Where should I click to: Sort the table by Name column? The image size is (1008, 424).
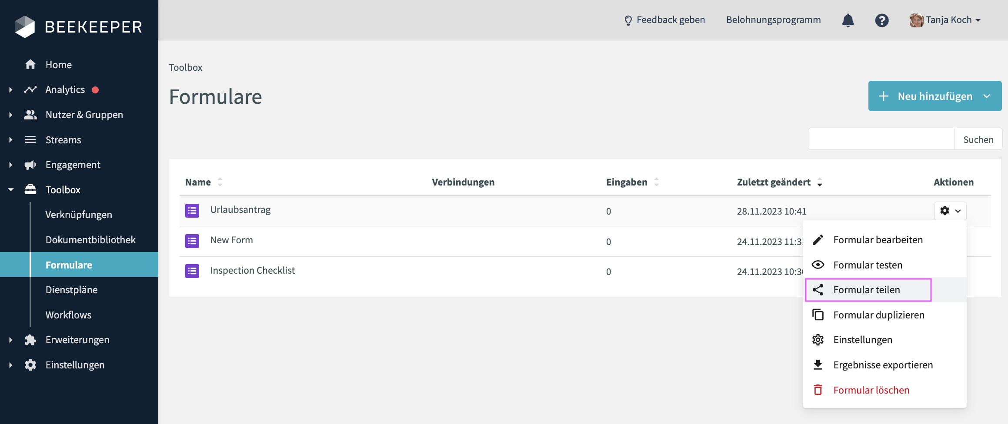(220, 182)
